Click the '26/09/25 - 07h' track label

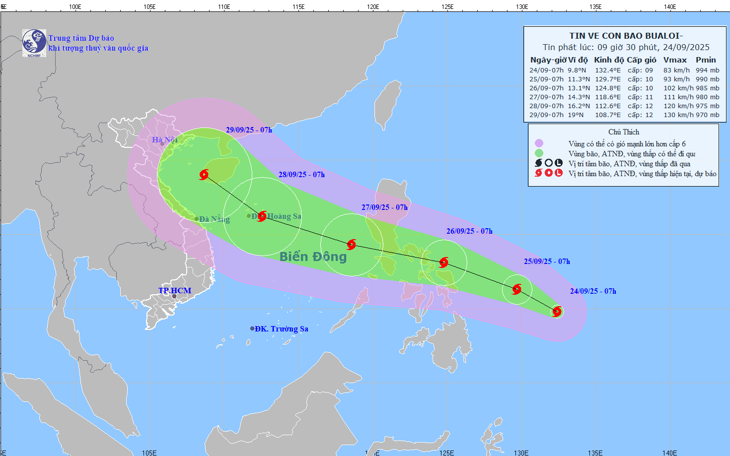[469, 231]
